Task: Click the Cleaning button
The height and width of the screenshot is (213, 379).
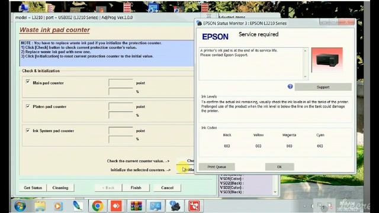Action: coord(60,188)
